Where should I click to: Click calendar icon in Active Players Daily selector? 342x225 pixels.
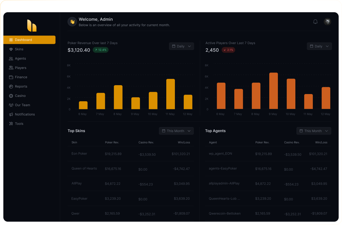point(311,46)
